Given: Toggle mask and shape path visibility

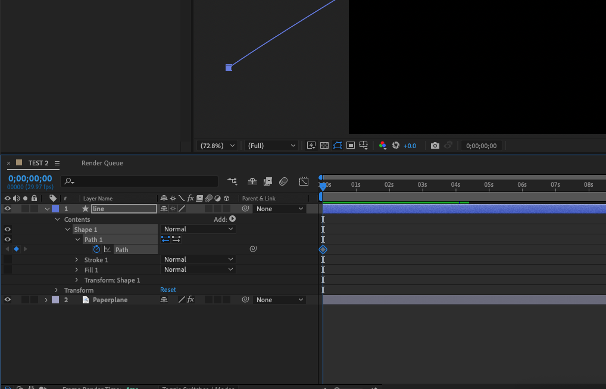Looking at the screenshot, I should point(338,146).
